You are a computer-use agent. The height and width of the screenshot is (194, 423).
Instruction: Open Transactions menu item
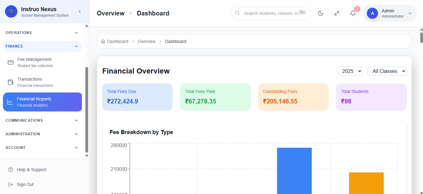42,82
